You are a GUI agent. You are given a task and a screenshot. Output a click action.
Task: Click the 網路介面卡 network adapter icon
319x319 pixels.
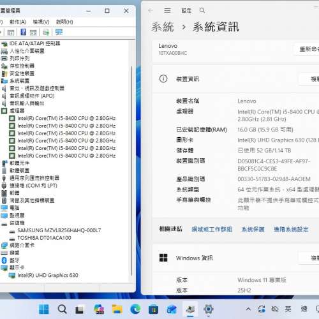pos(4,246)
